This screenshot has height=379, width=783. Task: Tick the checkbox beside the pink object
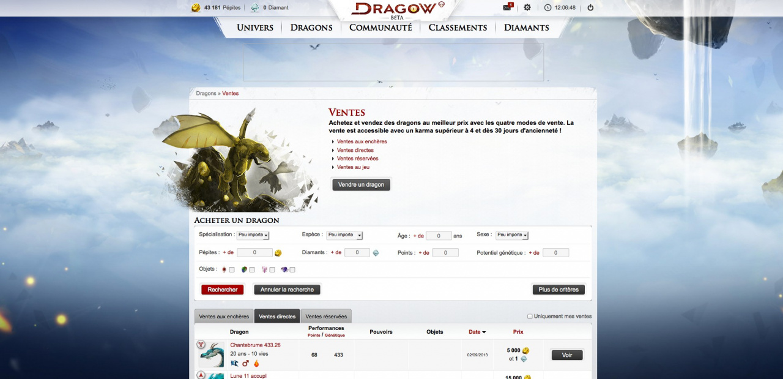272,270
